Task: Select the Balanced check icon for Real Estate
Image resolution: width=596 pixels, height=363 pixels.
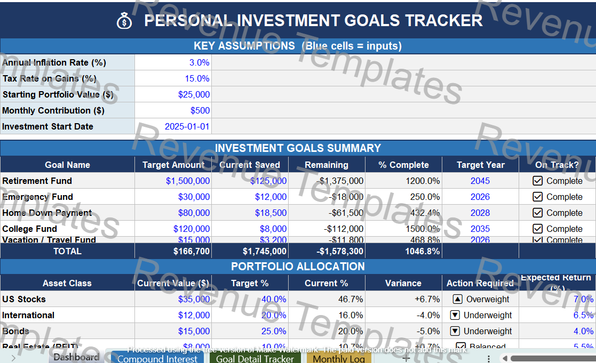Action: point(462,346)
